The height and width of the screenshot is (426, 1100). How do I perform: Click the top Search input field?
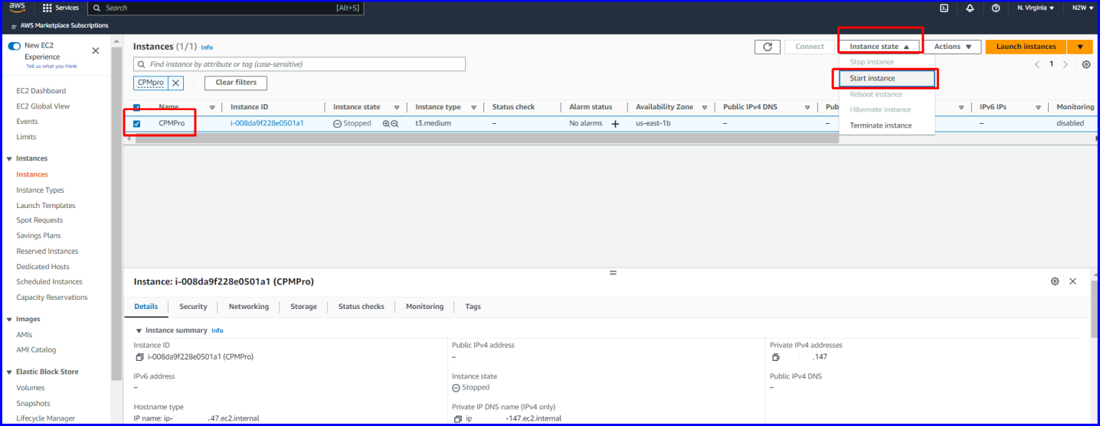226,8
